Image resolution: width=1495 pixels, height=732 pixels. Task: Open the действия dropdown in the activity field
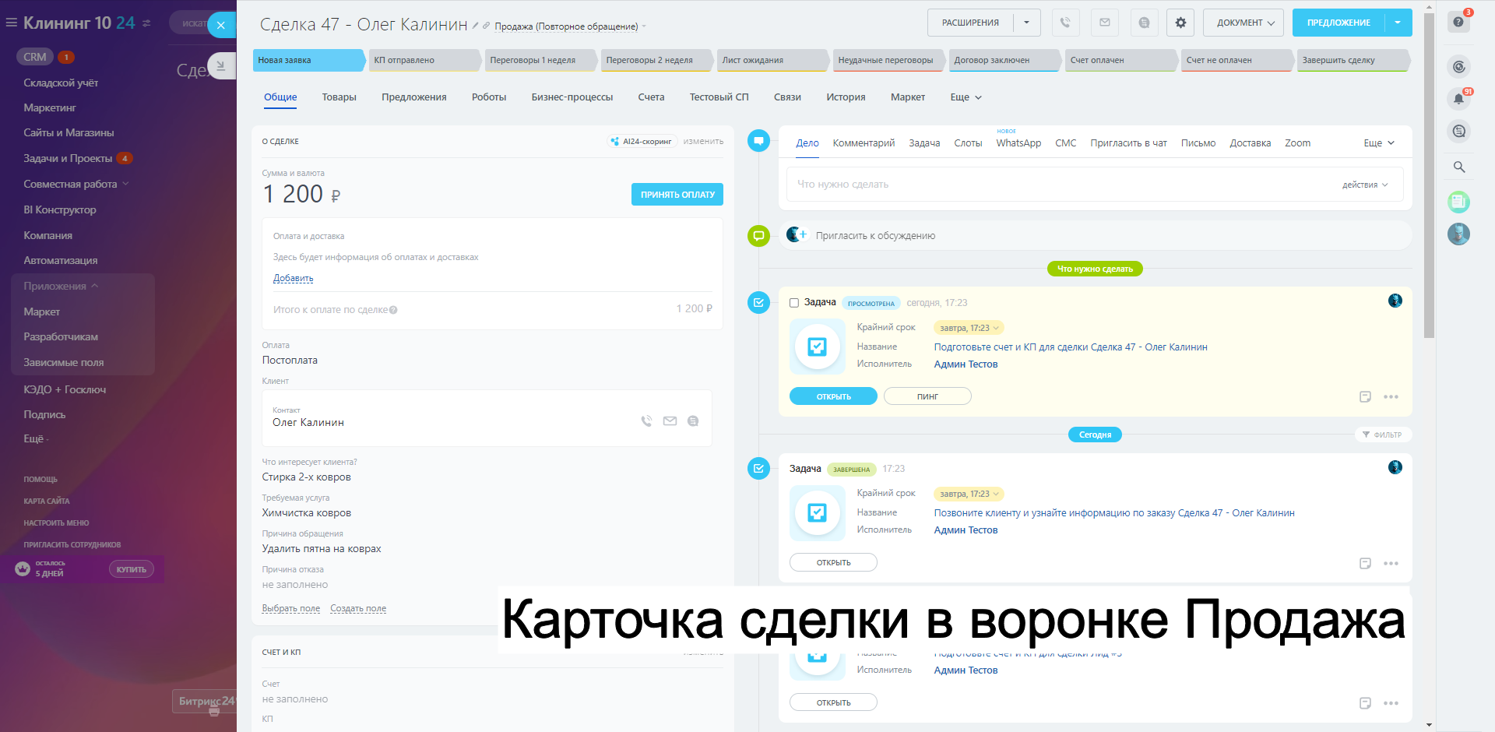tap(1365, 185)
